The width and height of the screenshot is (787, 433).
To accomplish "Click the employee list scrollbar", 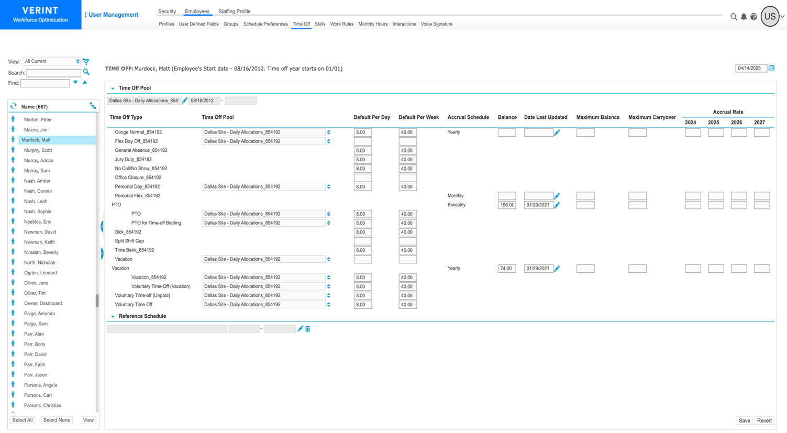I will (97, 300).
